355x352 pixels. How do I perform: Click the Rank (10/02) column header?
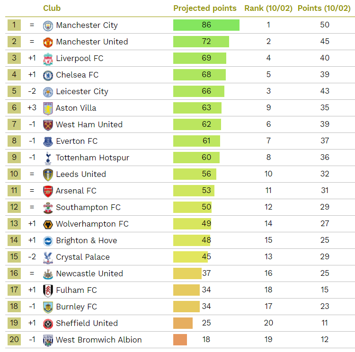point(268,8)
